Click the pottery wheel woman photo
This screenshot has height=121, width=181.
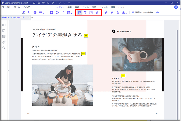click(62, 85)
